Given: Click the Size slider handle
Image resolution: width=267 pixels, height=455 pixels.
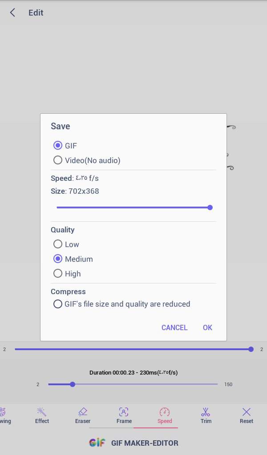Looking at the screenshot, I should tap(210, 208).
